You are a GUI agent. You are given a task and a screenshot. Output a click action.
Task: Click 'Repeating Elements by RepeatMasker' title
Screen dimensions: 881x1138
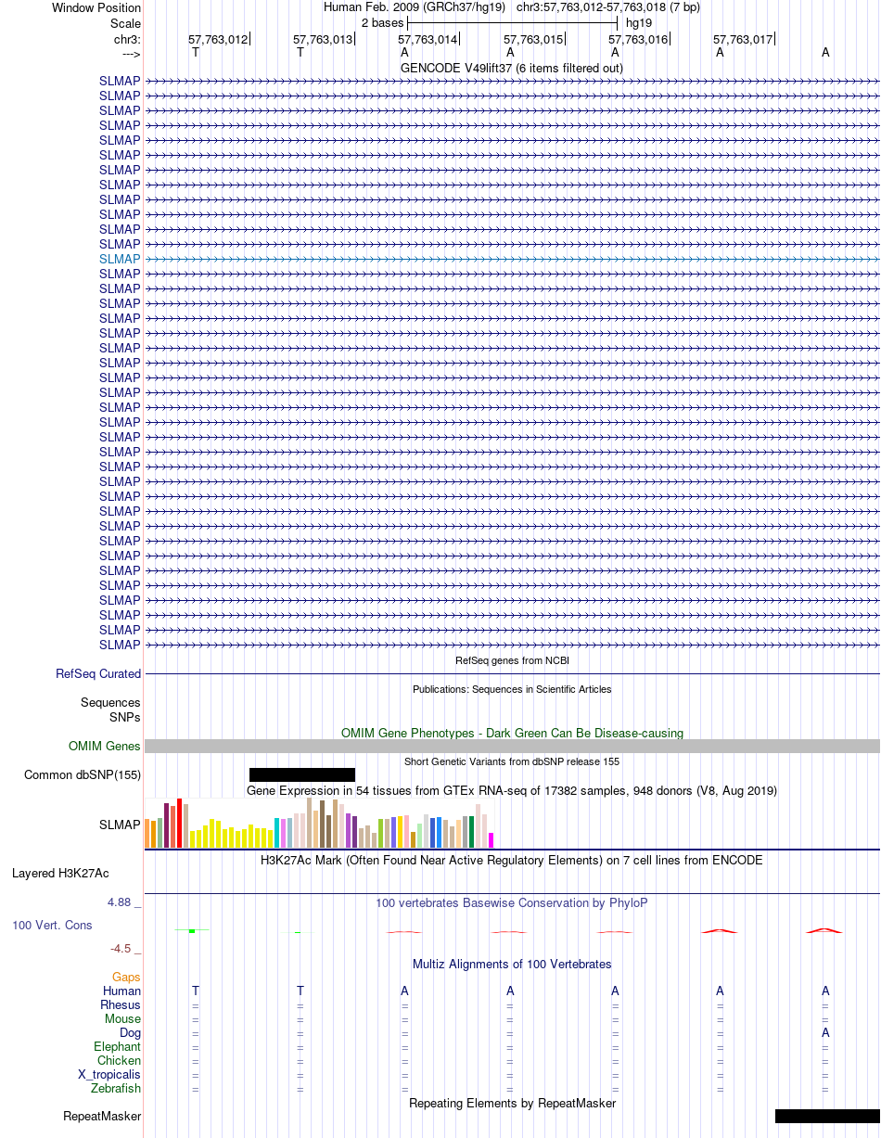pyautogui.click(x=512, y=1103)
